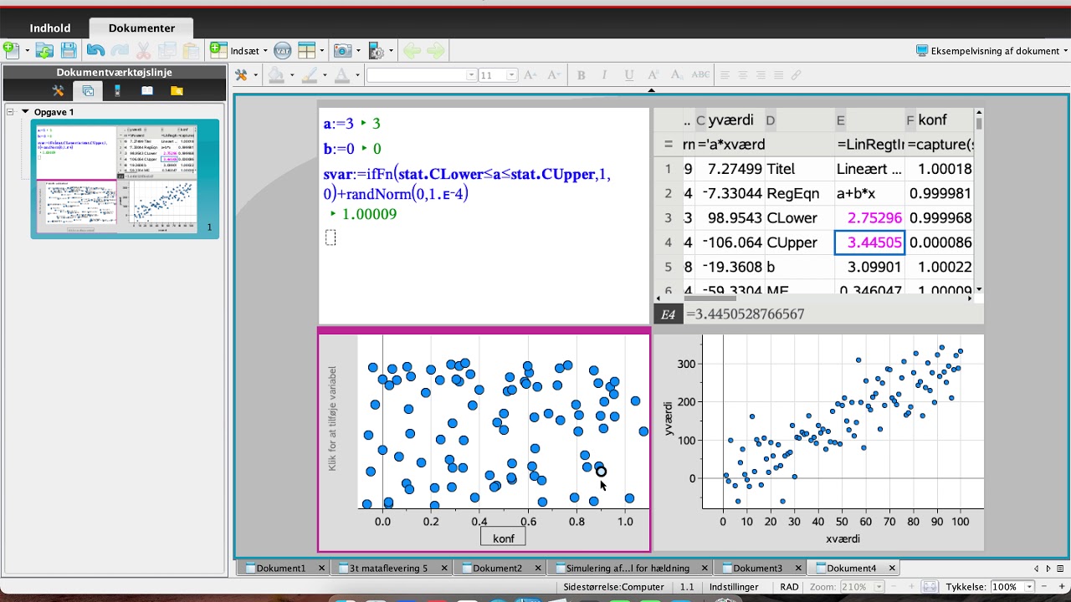Toggle underline formatting
The width and height of the screenshot is (1071, 602).
click(629, 75)
